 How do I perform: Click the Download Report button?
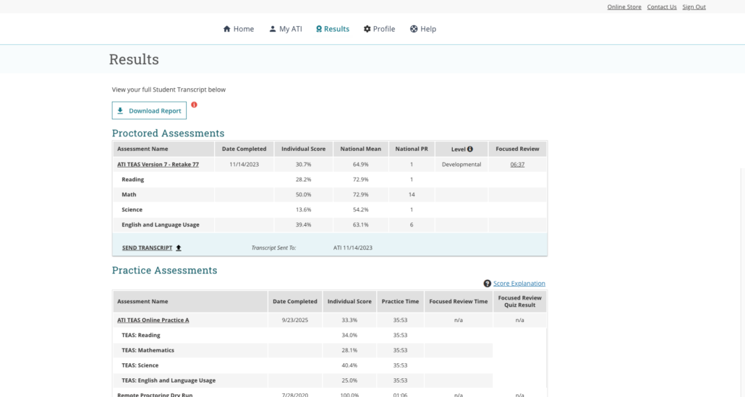click(149, 110)
